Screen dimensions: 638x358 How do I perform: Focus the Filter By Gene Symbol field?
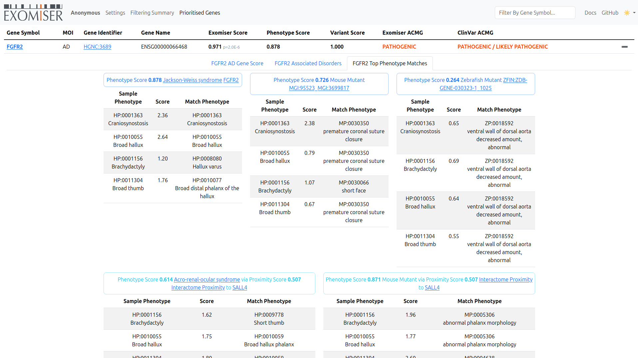[x=535, y=13]
